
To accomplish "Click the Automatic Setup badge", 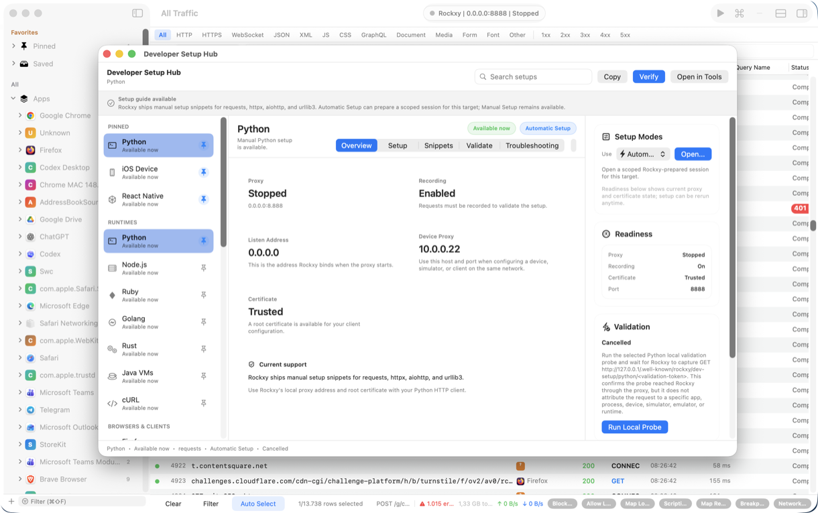I will (548, 128).
